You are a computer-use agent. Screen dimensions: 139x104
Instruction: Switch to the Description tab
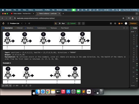click(8, 28)
